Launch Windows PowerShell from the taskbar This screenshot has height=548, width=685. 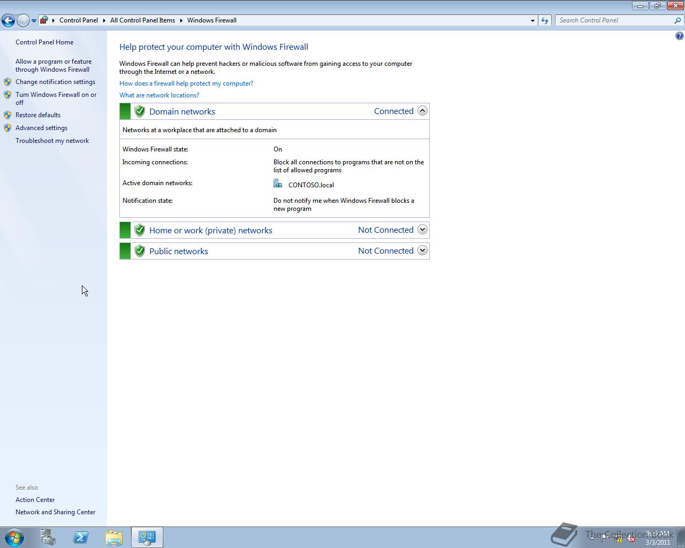pyautogui.click(x=81, y=537)
